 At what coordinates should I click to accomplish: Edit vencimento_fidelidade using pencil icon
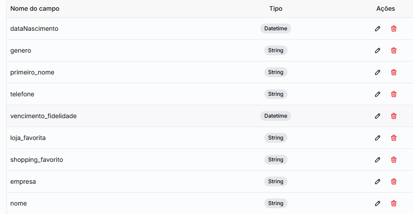pyautogui.click(x=377, y=116)
